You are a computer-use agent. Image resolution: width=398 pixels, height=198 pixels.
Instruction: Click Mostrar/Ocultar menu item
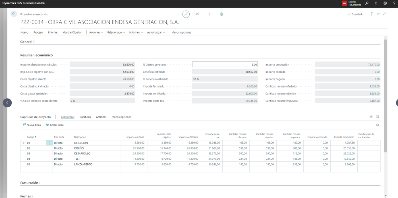(x=72, y=32)
